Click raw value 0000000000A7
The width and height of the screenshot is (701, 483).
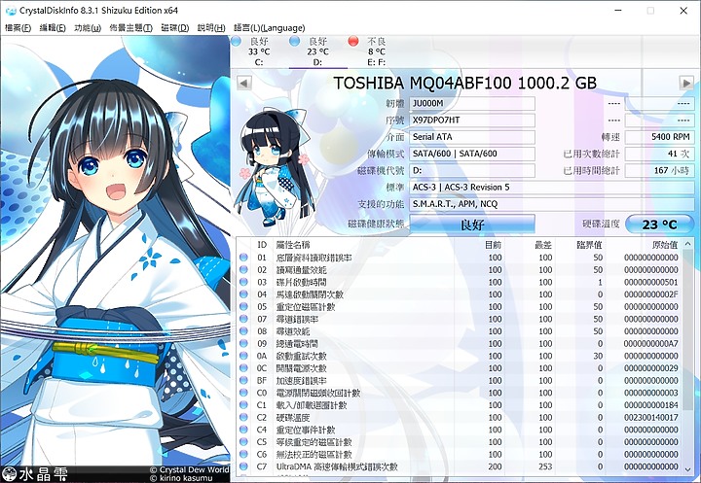click(x=651, y=344)
